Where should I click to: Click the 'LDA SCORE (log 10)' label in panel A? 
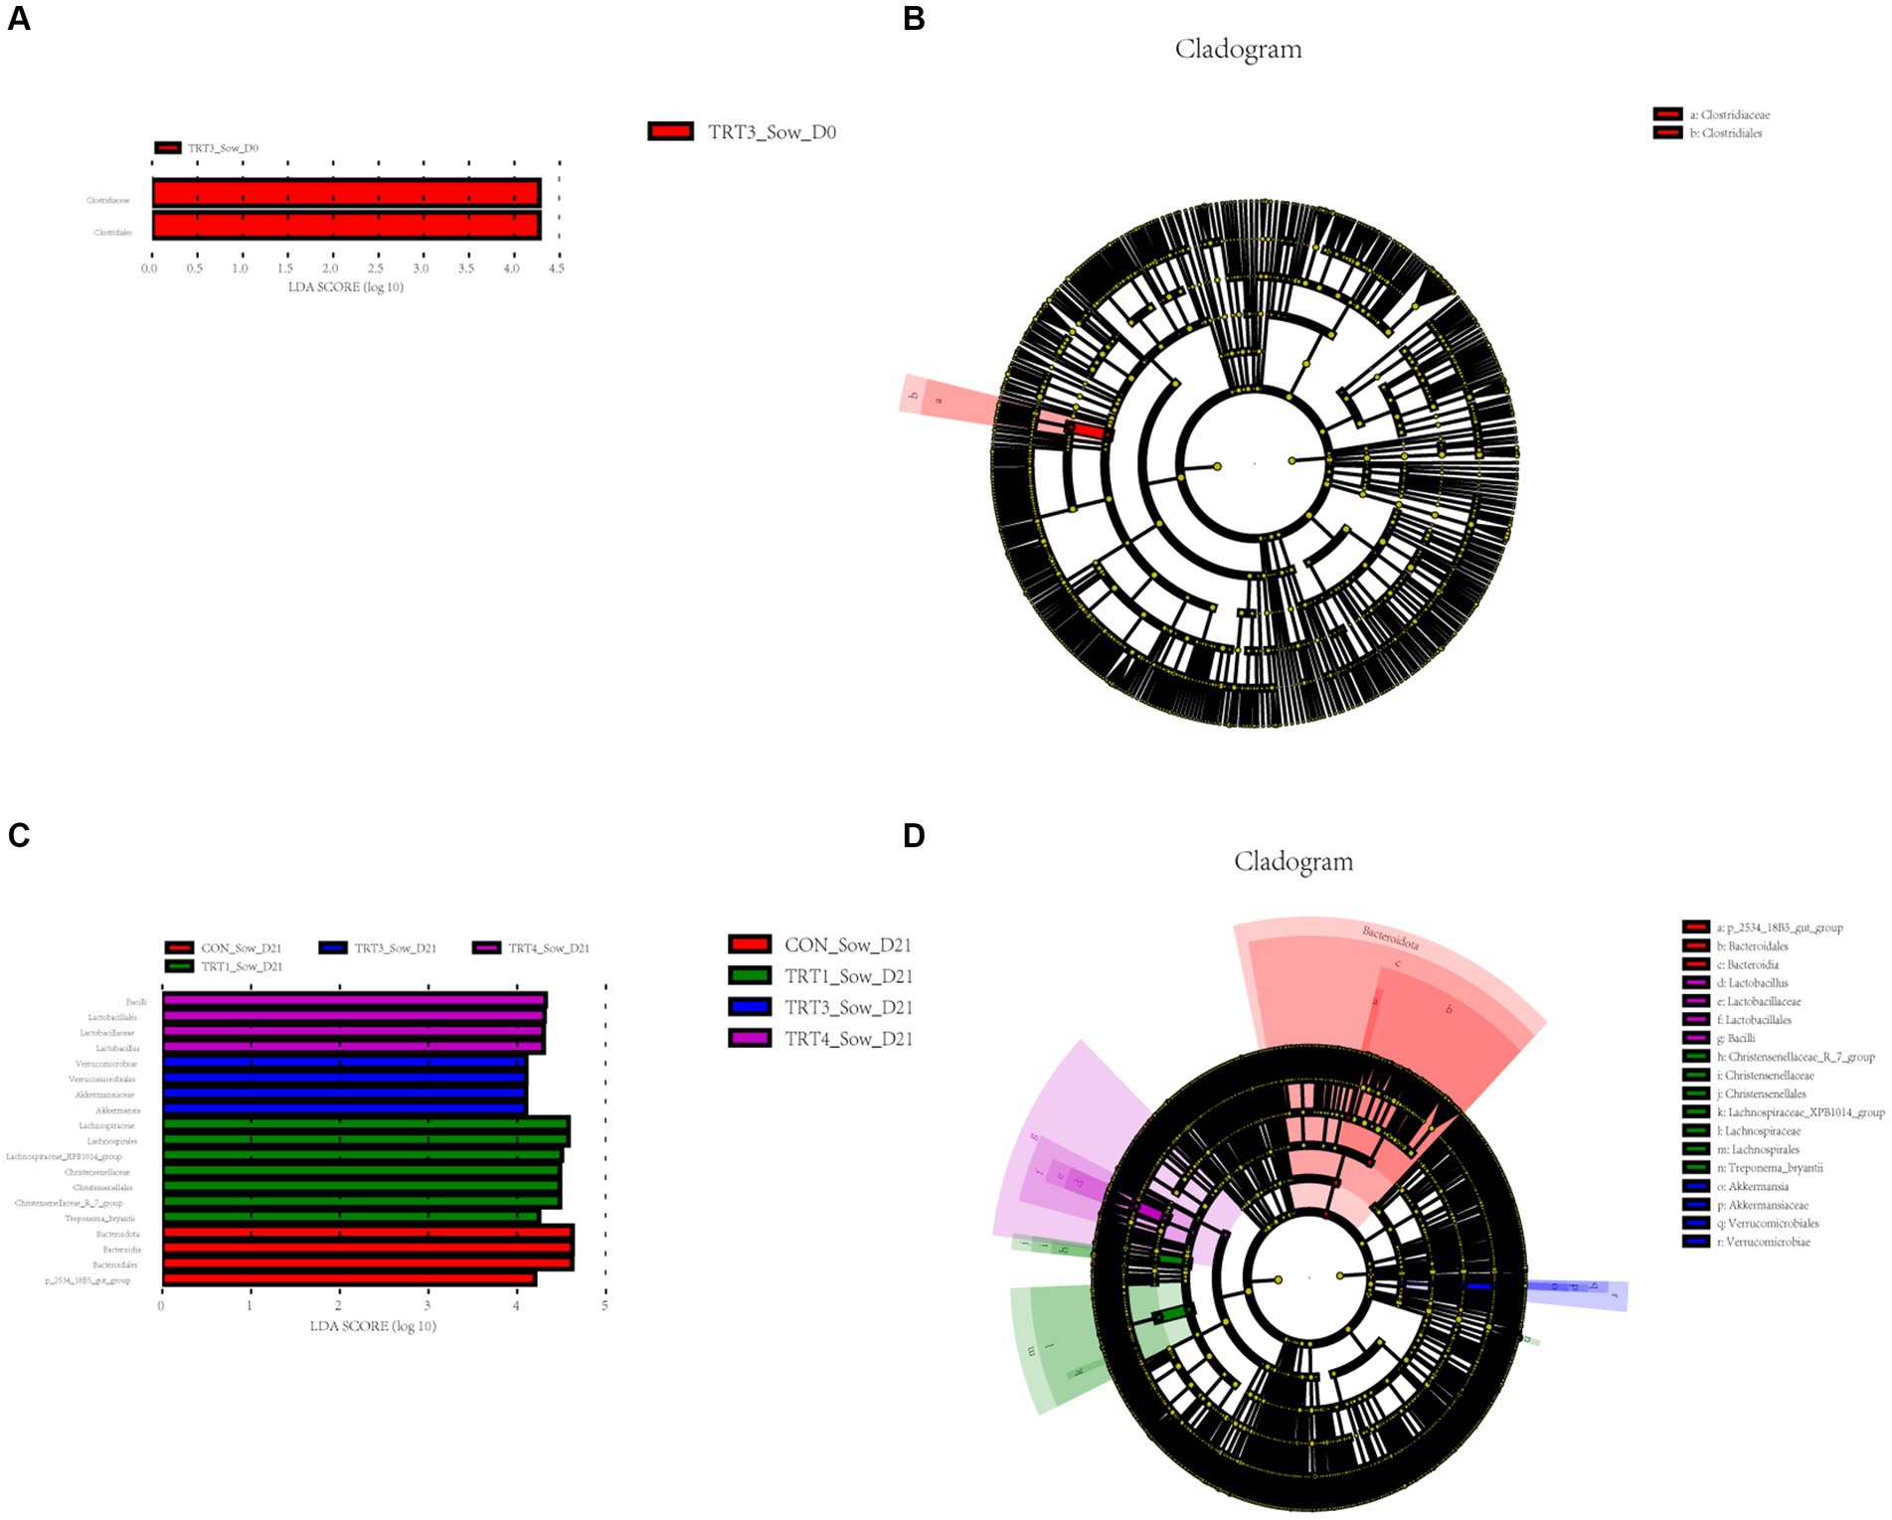point(346,287)
